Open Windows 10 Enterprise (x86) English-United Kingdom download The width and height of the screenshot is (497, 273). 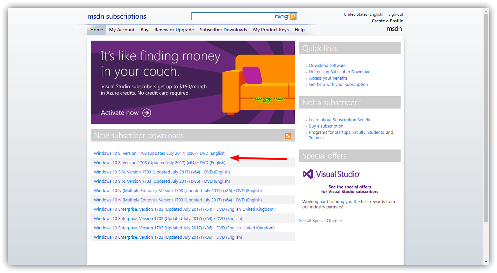pos(184,228)
